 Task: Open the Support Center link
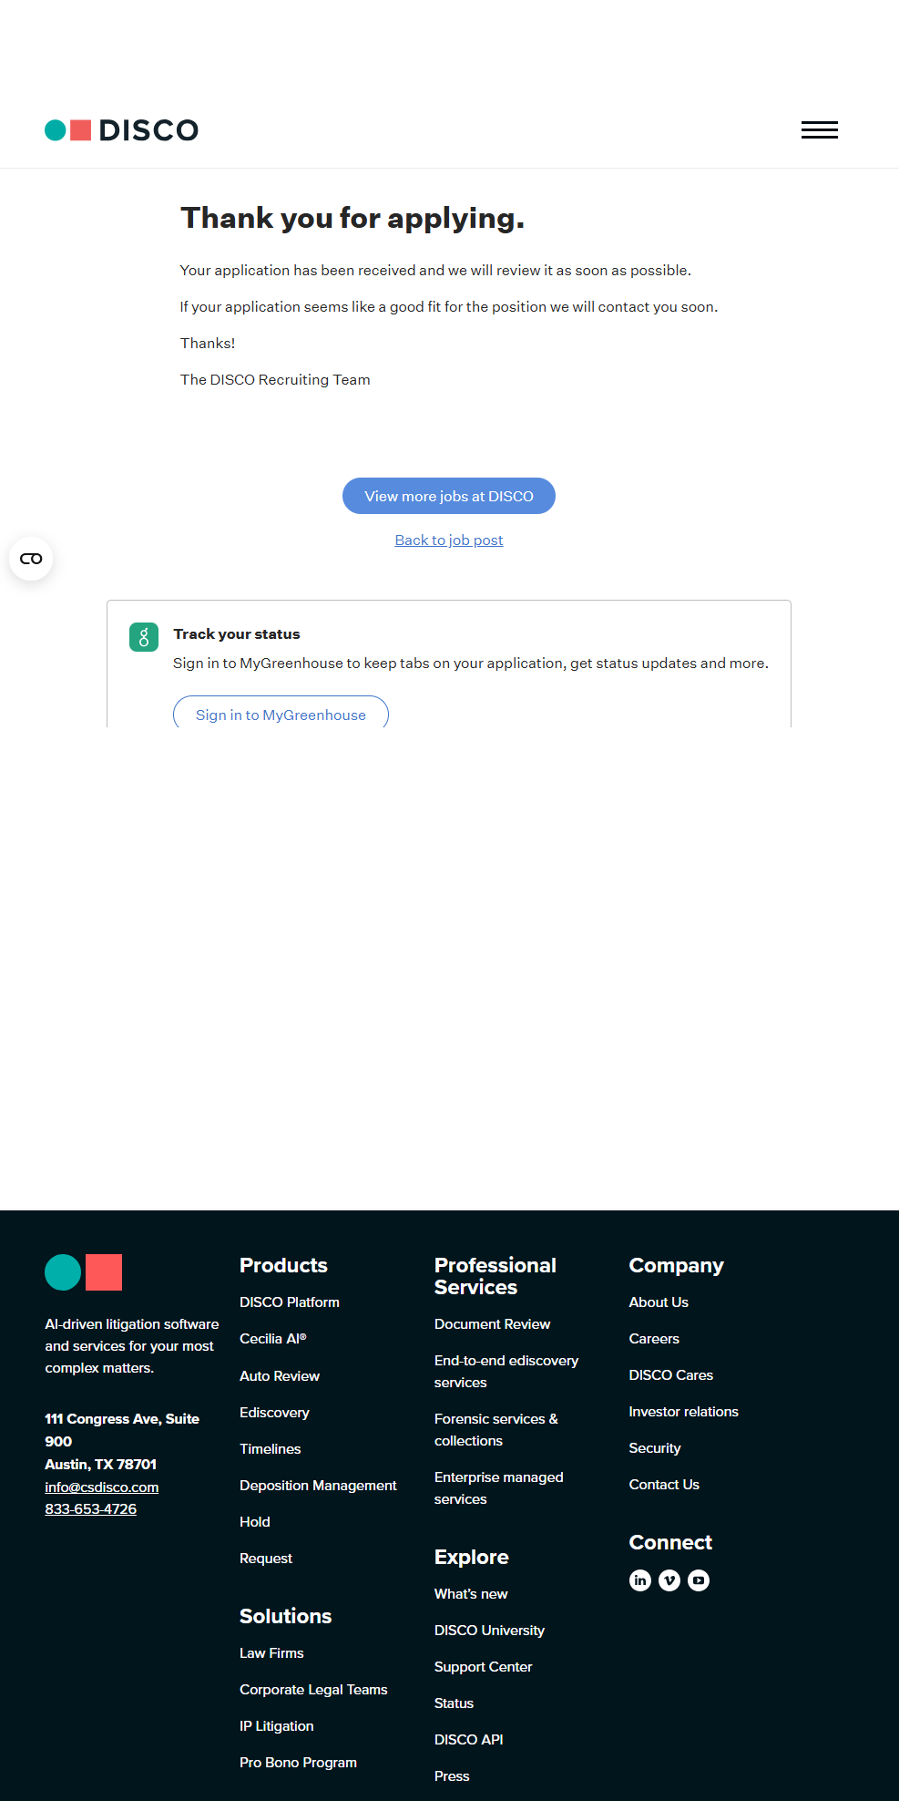point(483,1667)
